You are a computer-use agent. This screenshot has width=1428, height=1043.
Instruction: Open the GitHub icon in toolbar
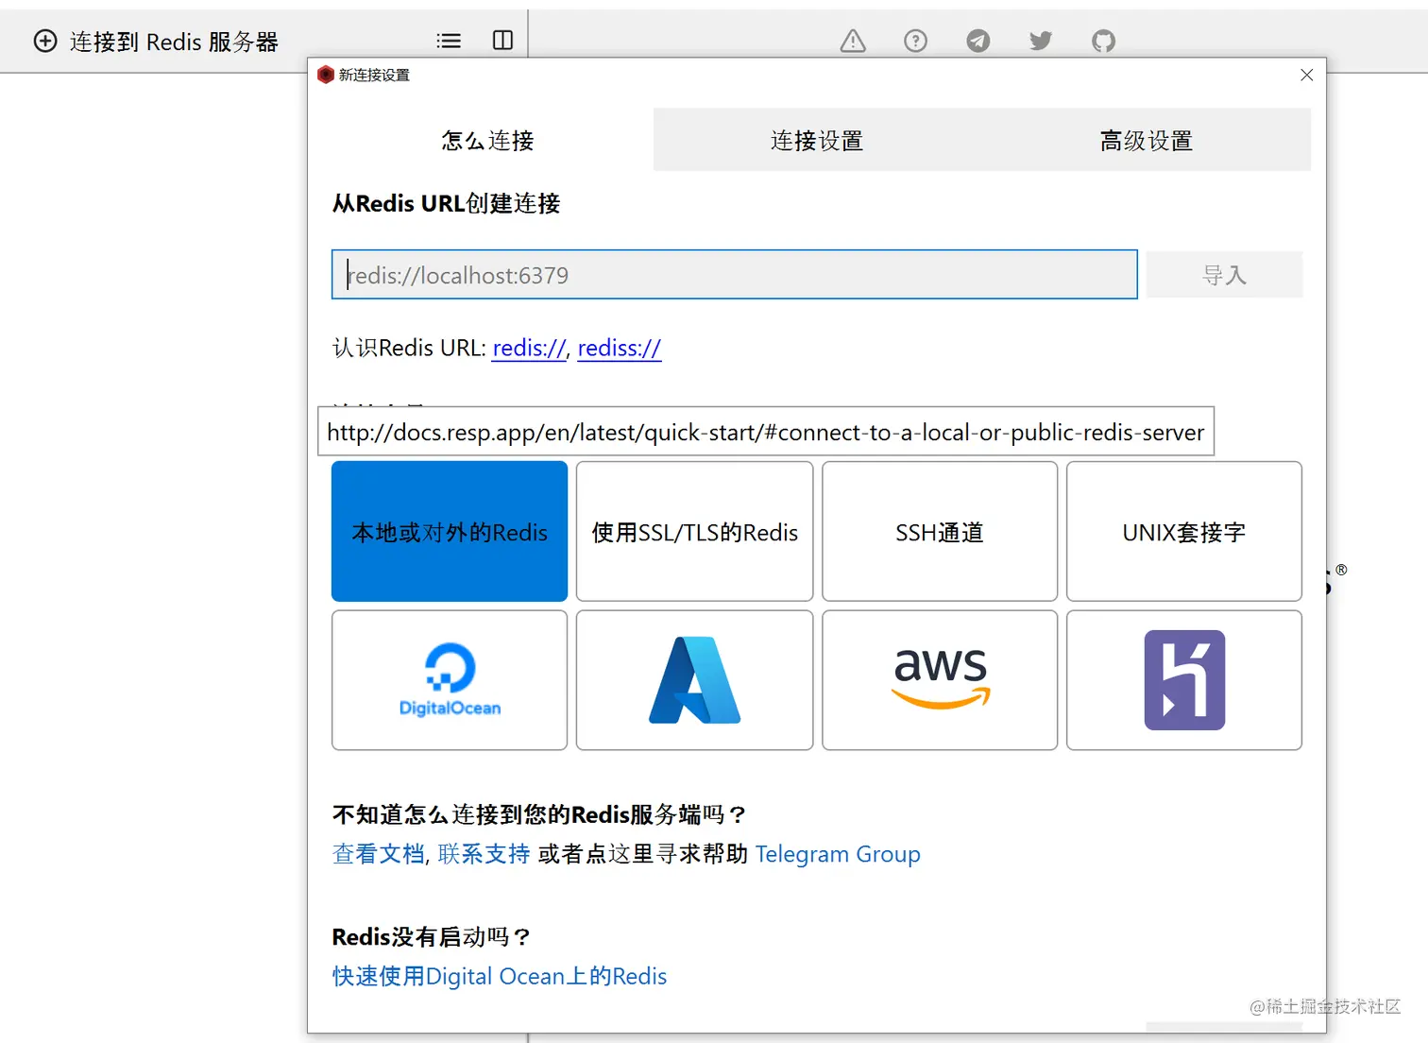click(1103, 41)
